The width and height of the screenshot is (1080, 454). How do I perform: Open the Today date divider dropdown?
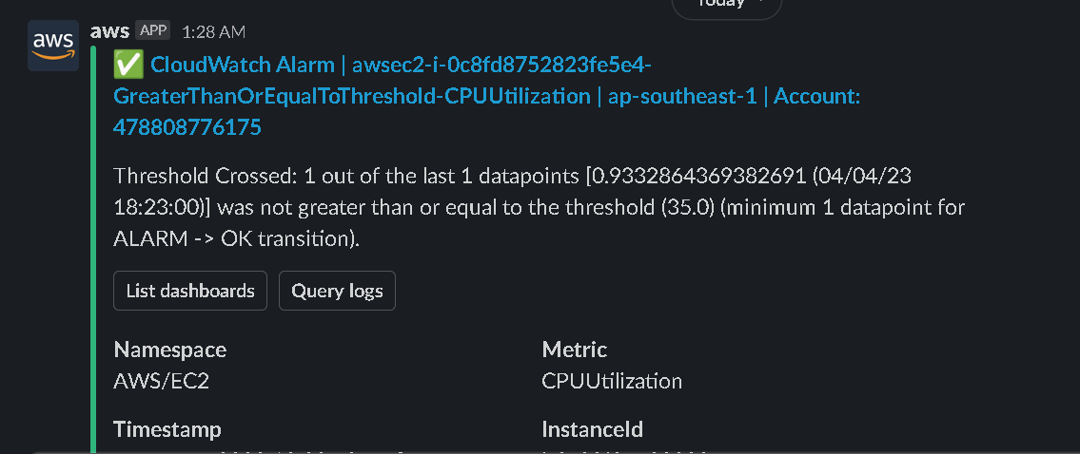point(726,6)
